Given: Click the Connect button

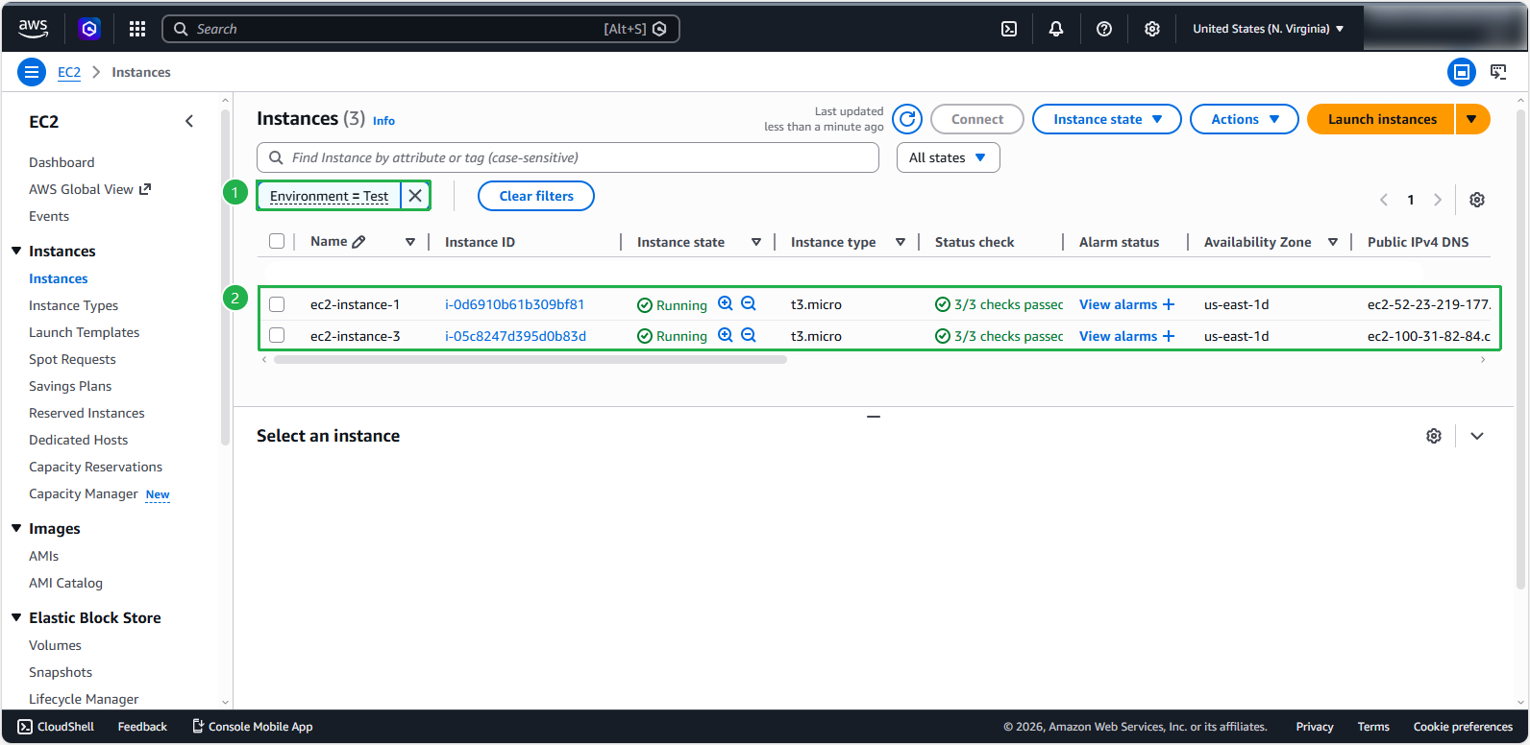Looking at the screenshot, I should [977, 119].
